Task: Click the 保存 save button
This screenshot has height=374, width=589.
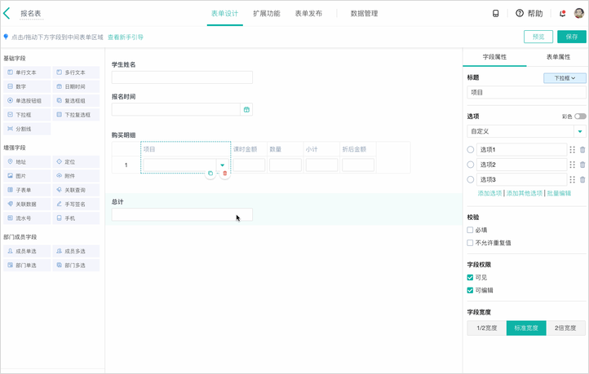Action: [571, 37]
